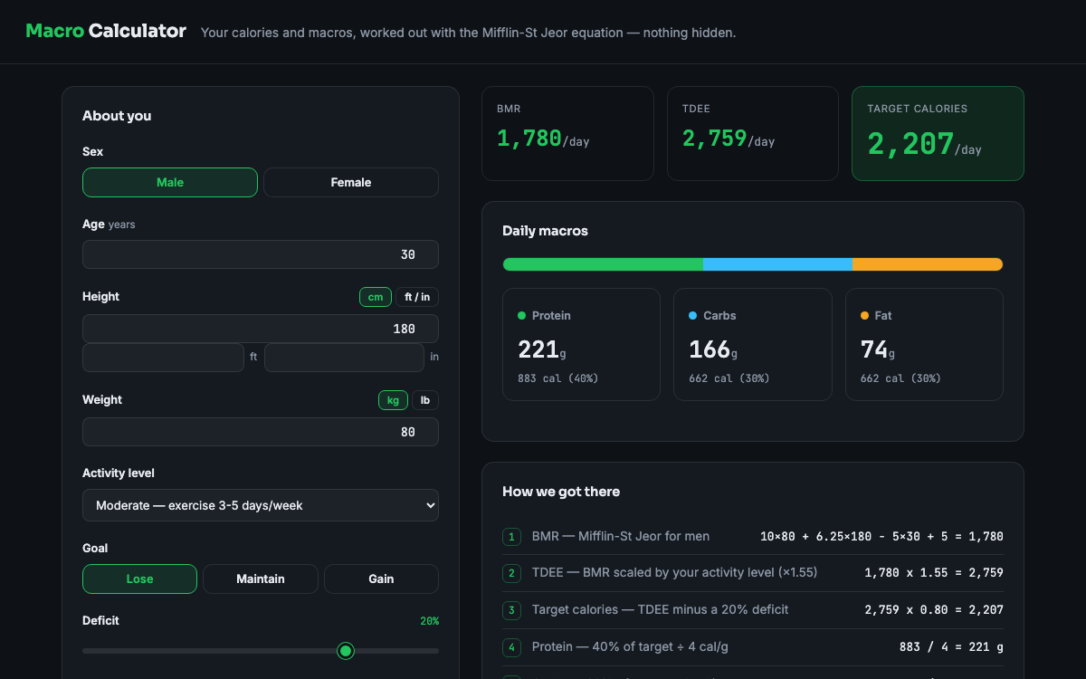This screenshot has height=679, width=1086.
Task: Click the BMR result card
Action: click(x=567, y=133)
